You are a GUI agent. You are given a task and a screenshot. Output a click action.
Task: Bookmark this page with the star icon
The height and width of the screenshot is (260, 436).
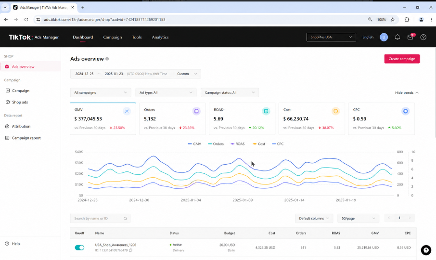pos(393,19)
